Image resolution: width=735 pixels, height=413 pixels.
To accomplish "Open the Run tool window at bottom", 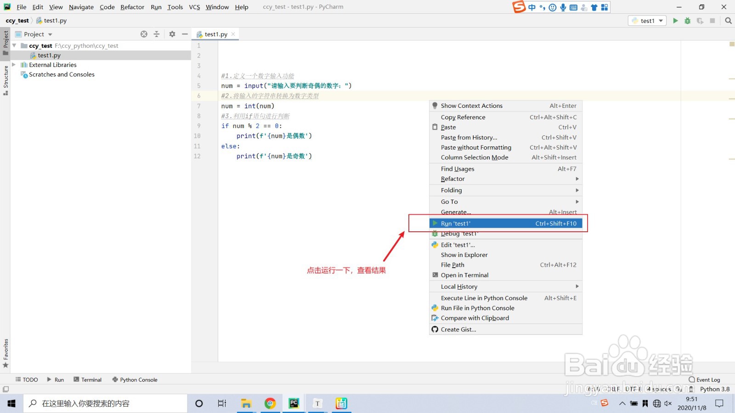I will coord(55,380).
